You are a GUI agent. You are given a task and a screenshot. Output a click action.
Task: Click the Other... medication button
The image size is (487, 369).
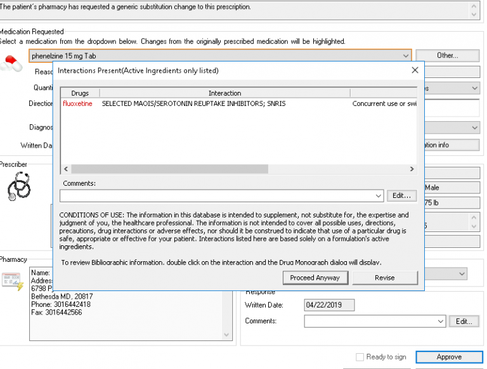tap(447, 56)
